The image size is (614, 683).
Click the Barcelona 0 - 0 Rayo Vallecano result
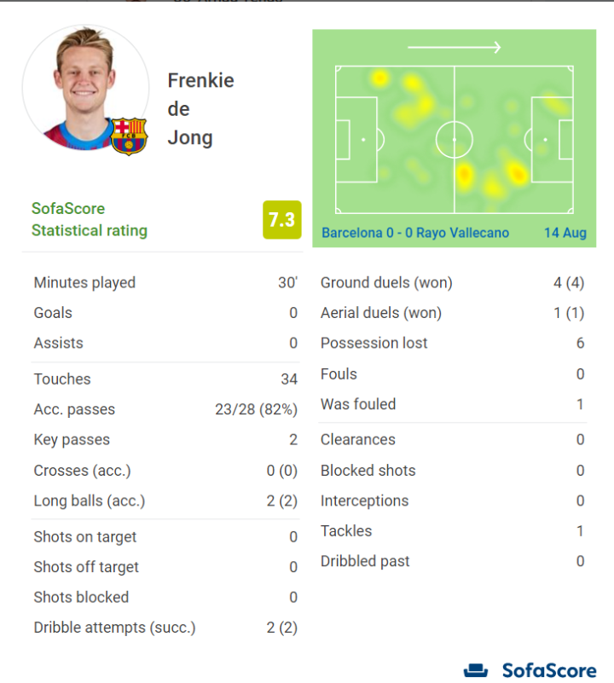(x=415, y=233)
